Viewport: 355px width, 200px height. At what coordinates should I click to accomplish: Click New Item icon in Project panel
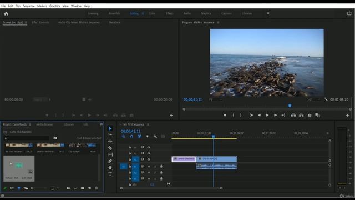pyautogui.click(x=89, y=188)
